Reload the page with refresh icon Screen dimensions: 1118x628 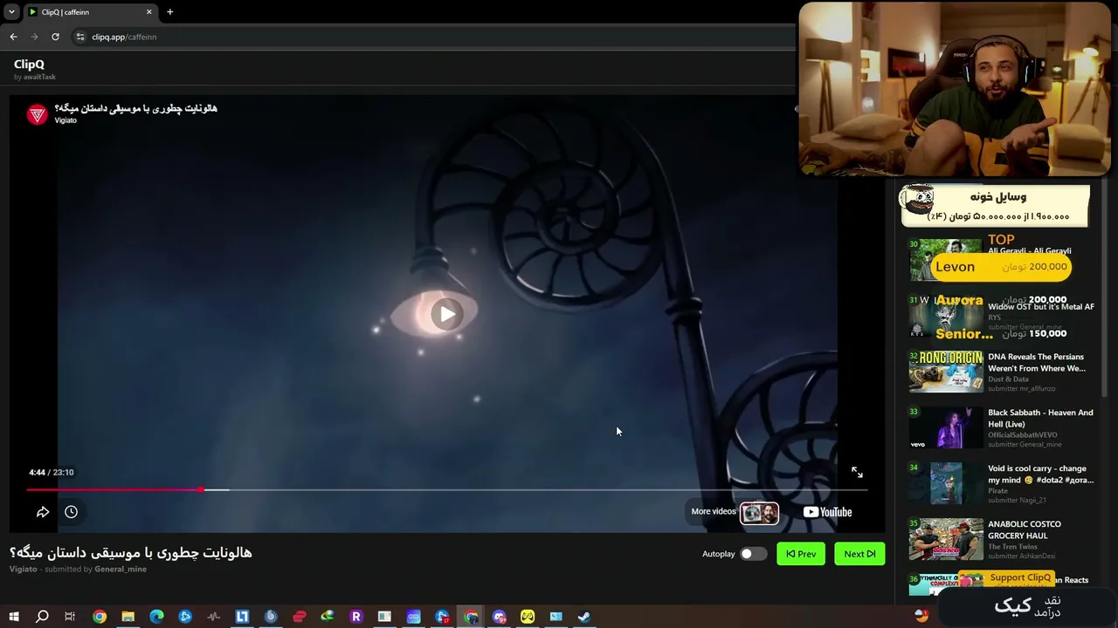coord(55,37)
